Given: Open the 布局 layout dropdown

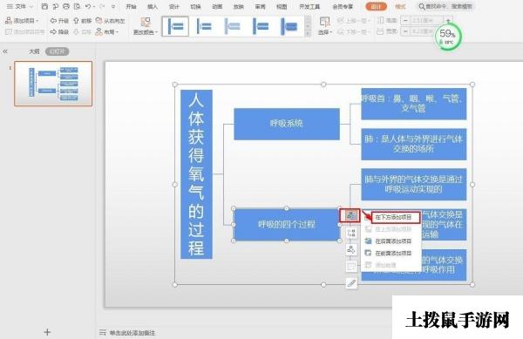Looking at the screenshot, I should point(106,32).
